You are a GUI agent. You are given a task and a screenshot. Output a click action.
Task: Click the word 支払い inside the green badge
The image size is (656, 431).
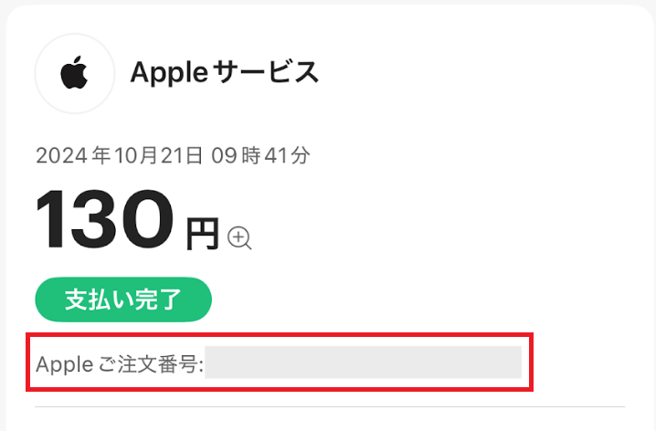[102, 300]
